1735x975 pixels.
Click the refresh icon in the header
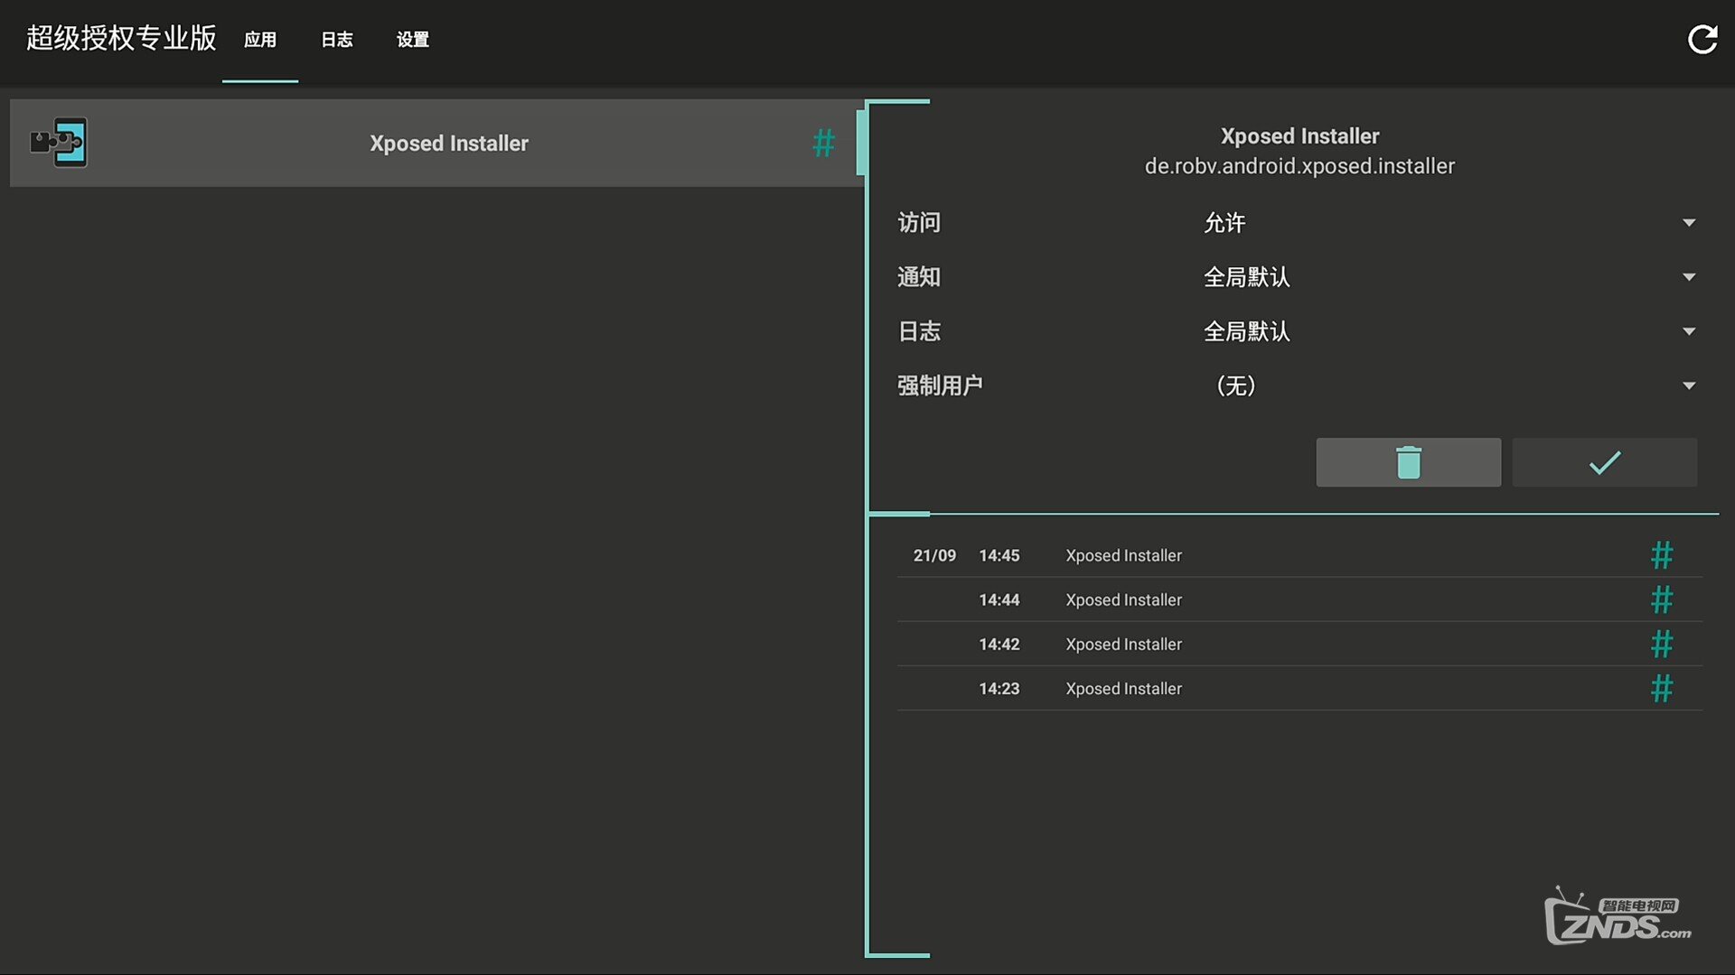pyautogui.click(x=1702, y=40)
